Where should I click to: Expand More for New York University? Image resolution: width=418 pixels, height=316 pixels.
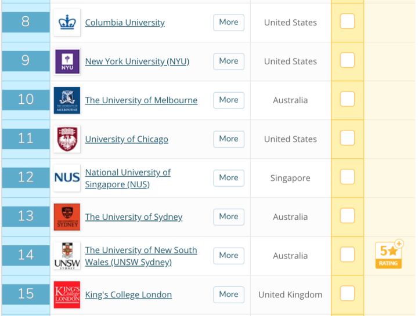tap(229, 61)
